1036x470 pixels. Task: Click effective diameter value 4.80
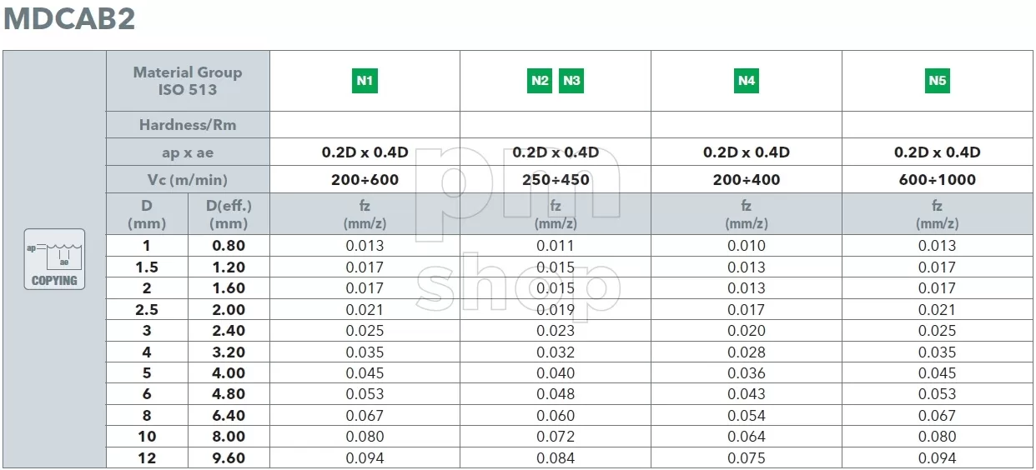pos(229,394)
